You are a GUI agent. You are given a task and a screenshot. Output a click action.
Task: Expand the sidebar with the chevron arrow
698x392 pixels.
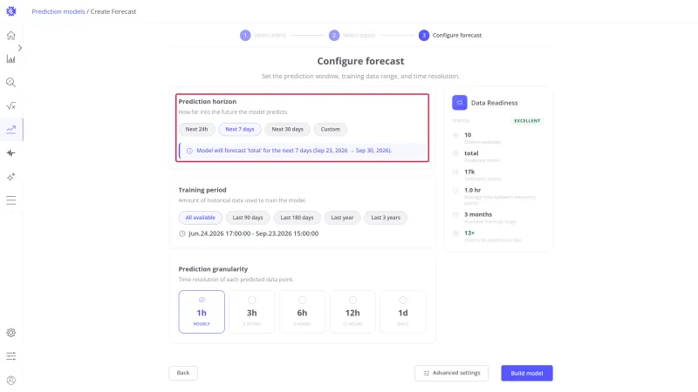point(20,48)
